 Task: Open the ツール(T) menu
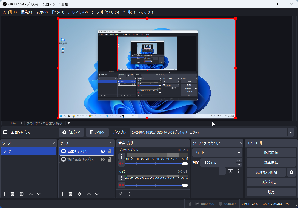pyautogui.click(x=129, y=12)
